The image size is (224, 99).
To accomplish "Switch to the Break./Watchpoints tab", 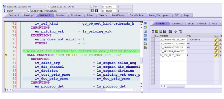I will (x=159, y=15).
